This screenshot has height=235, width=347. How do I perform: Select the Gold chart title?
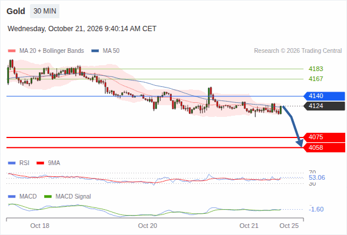16,11
